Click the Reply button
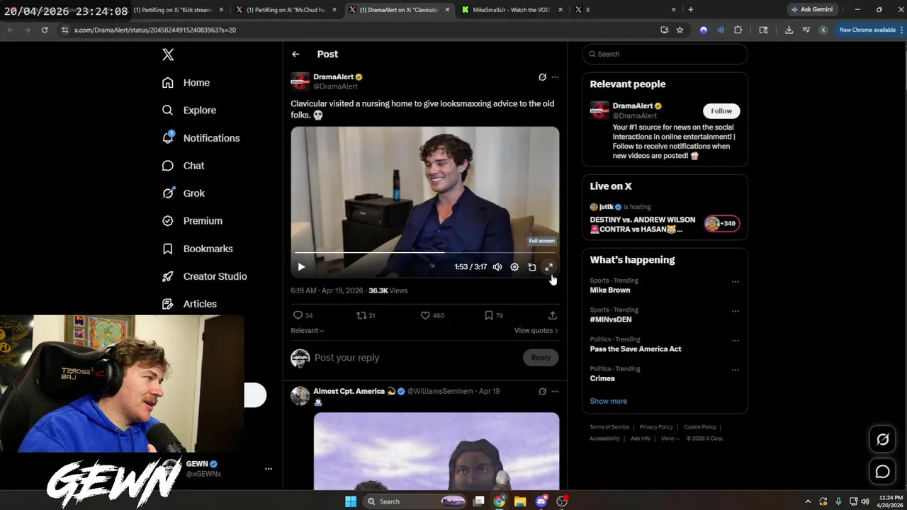 pos(541,358)
